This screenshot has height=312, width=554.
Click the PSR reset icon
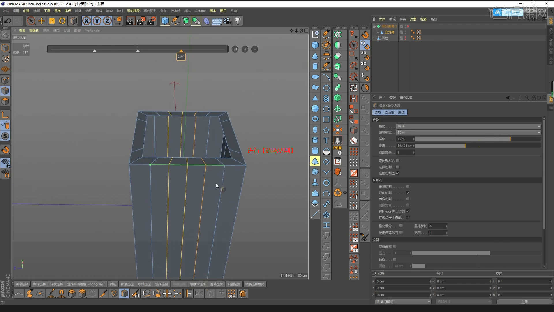(337, 151)
